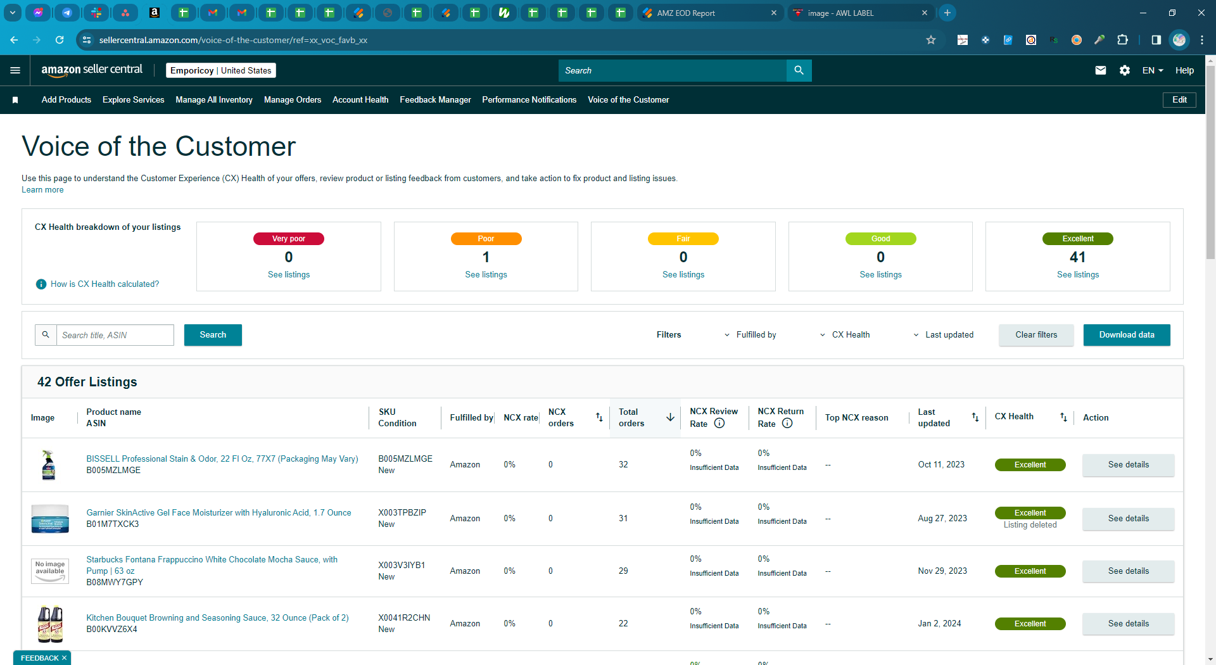Expand the Last updated filter dropdown

click(x=943, y=335)
